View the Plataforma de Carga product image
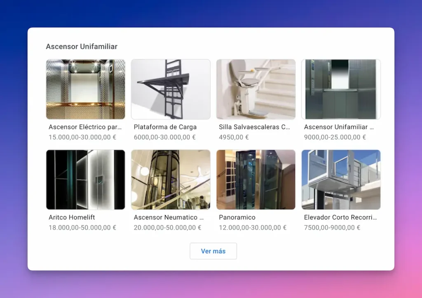The height and width of the screenshot is (298, 422). click(171, 89)
